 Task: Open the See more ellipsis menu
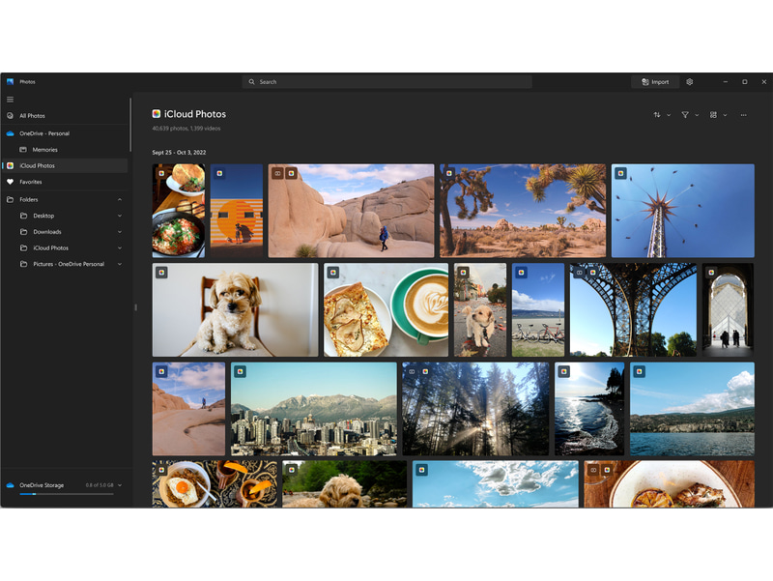[743, 115]
